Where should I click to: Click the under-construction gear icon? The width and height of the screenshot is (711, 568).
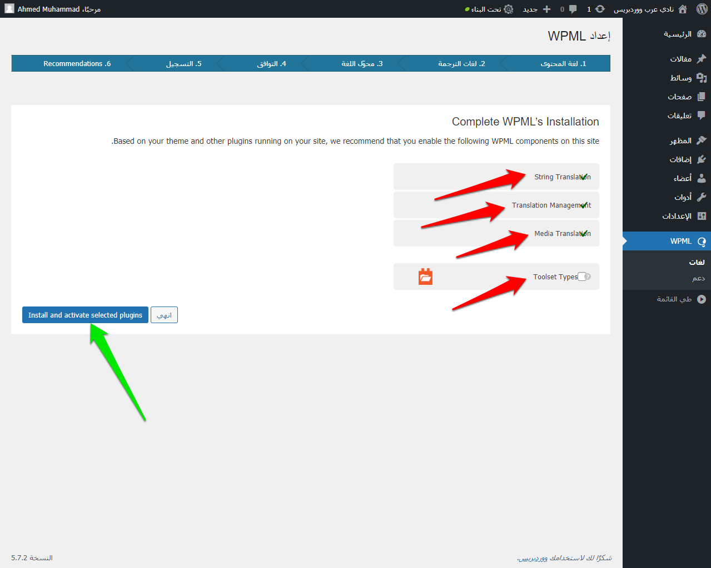tap(508, 9)
